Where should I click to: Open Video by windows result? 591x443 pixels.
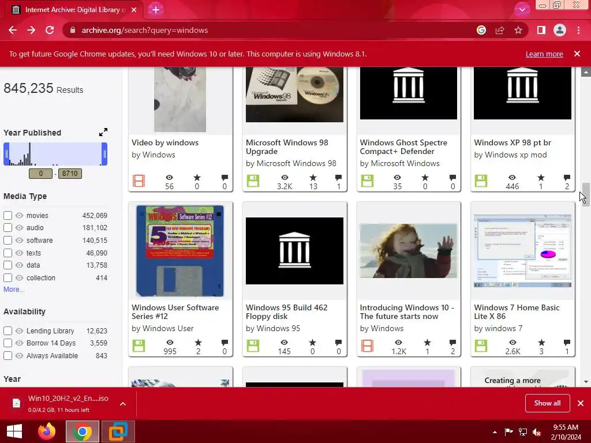pyautogui.click(x=165, y=143)
